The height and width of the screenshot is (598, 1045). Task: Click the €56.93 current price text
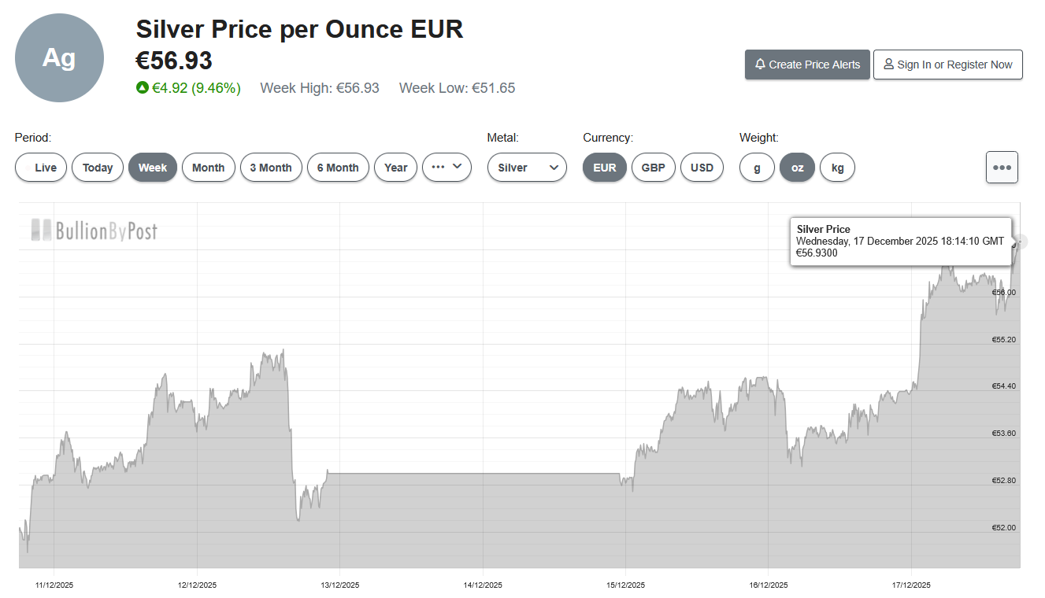(x=174, y=61)
